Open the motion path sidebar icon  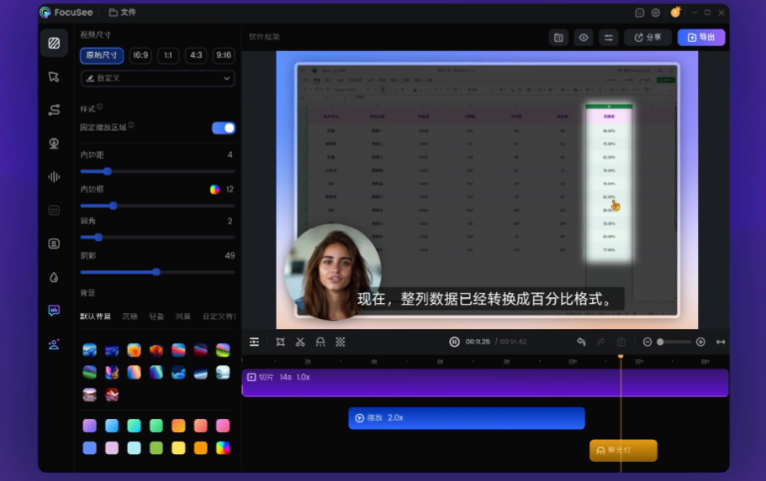point(54,110)
